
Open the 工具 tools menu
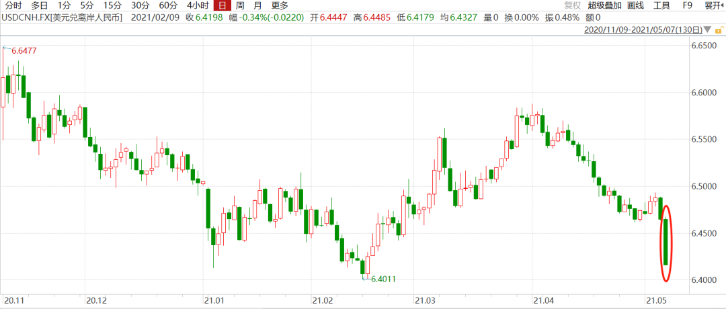pyautogui.click(x=661, y=5)
